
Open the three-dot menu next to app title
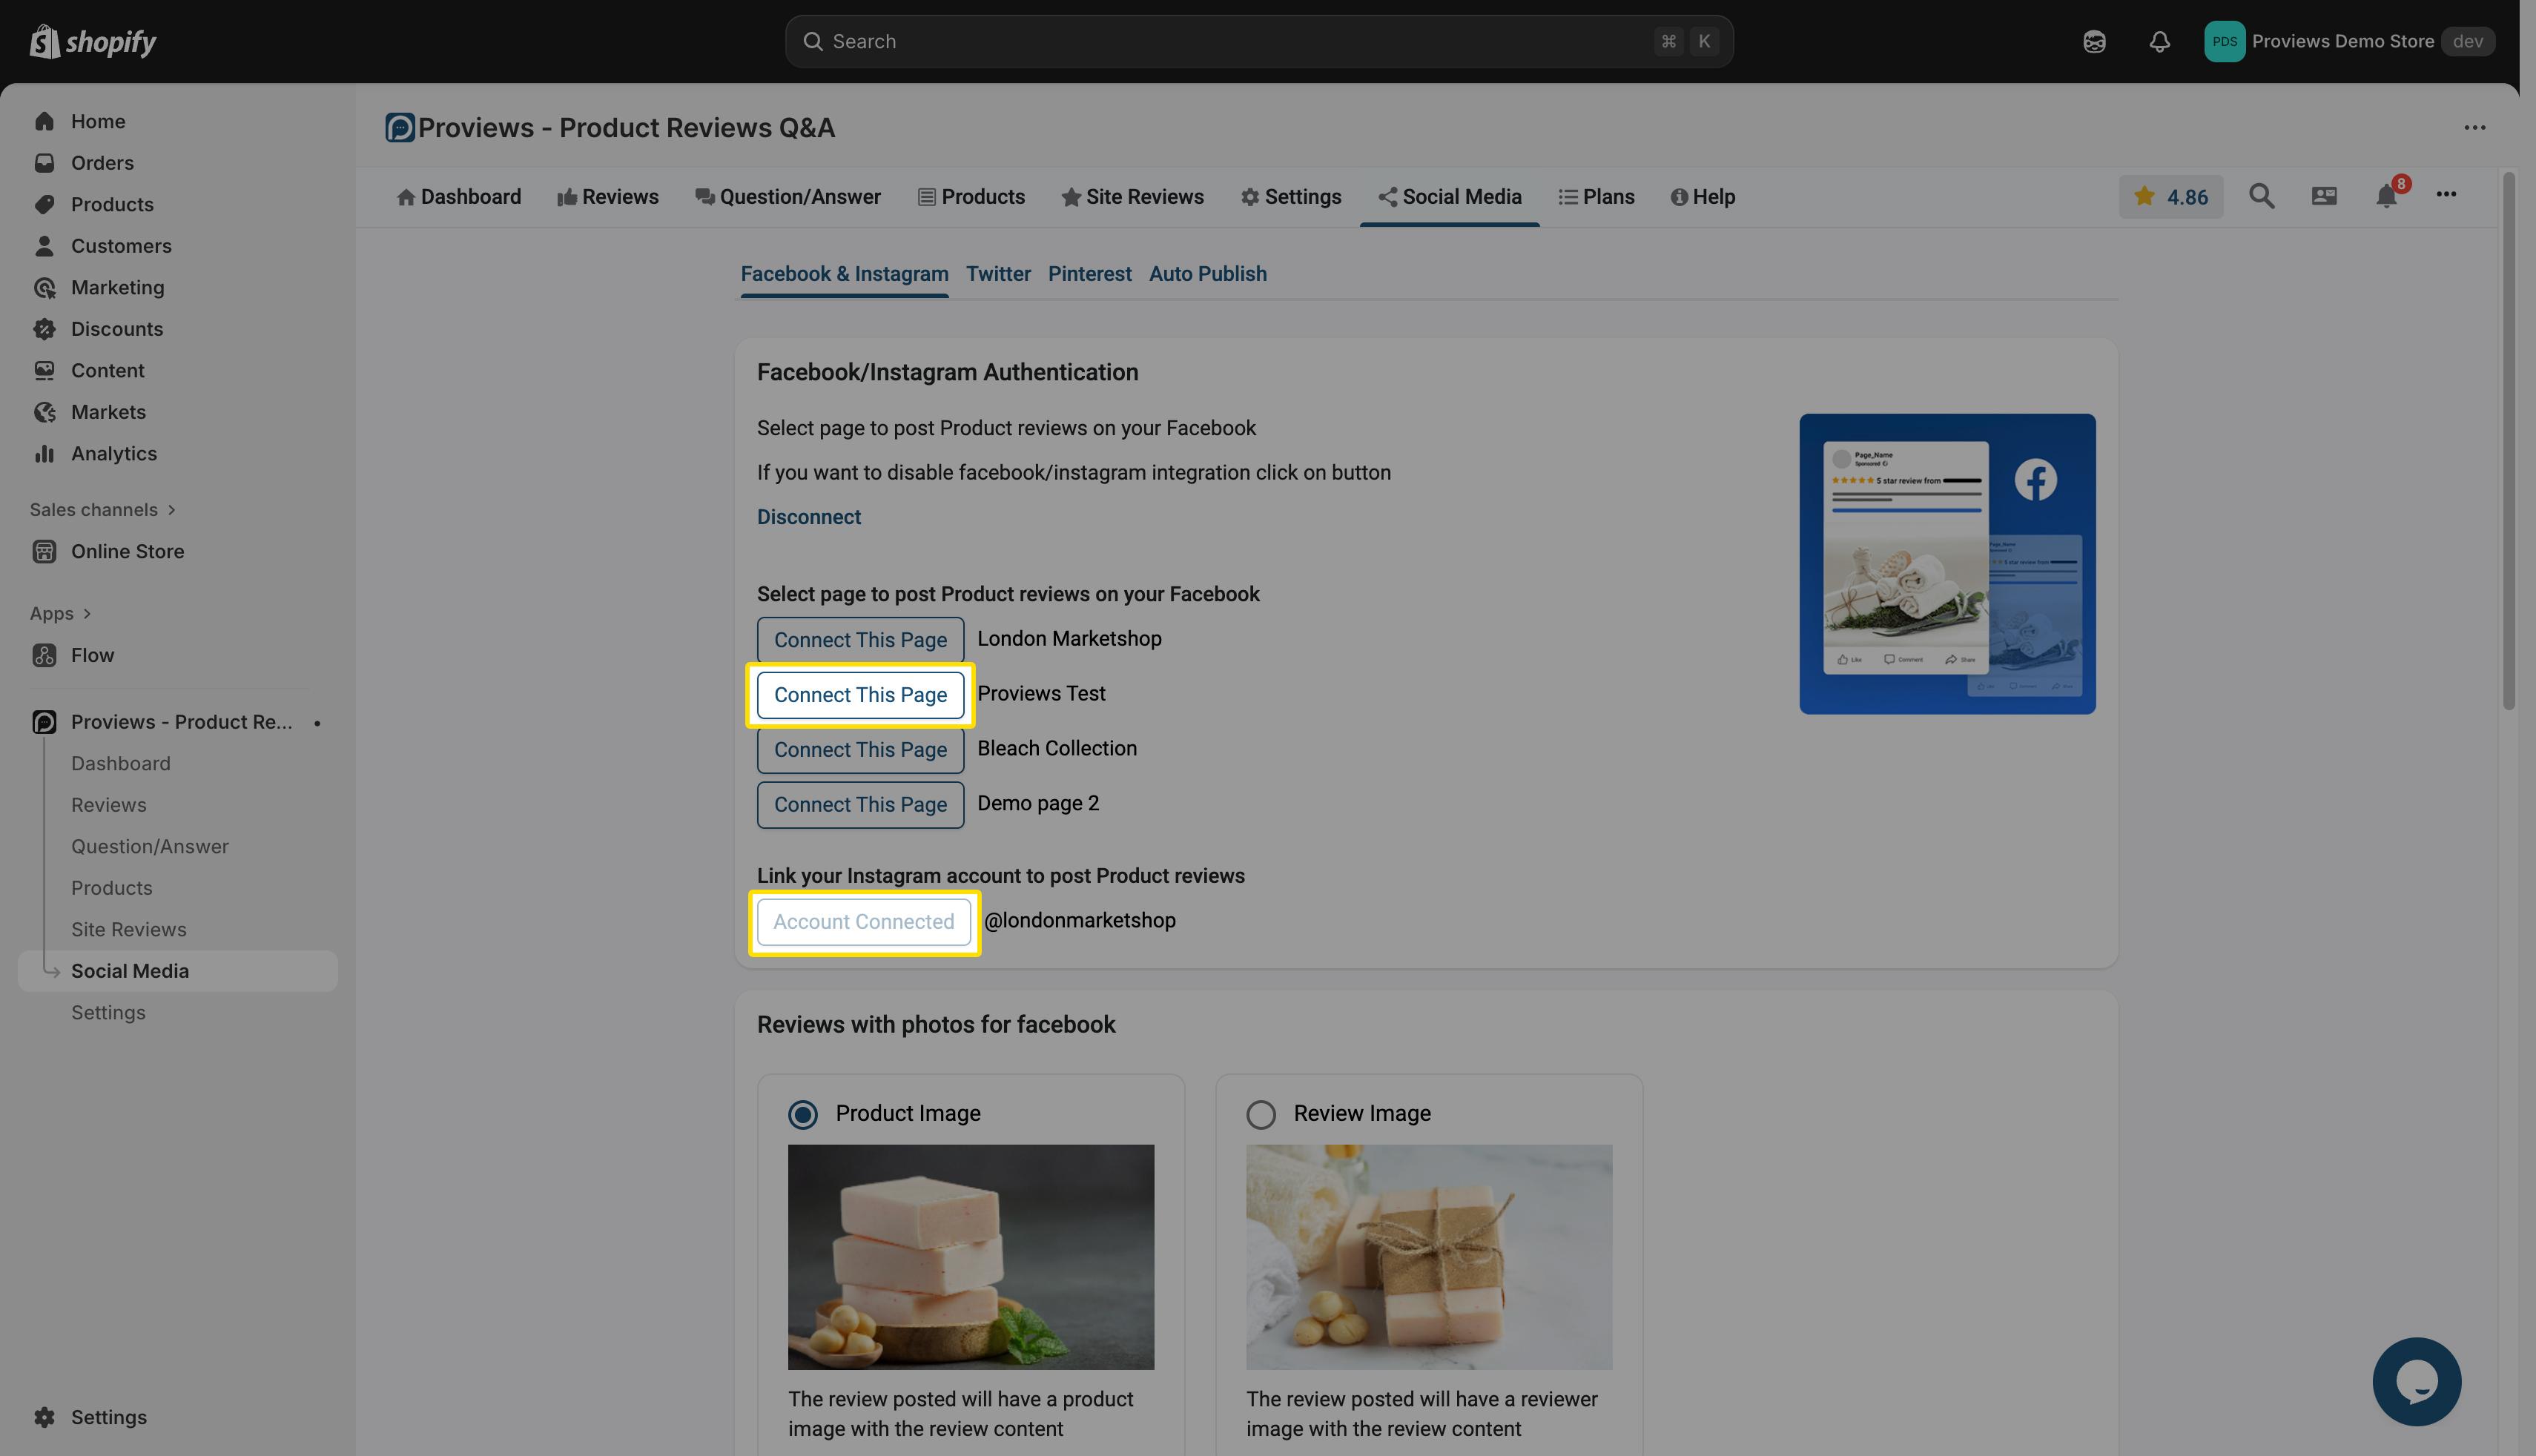click(x=2474, y=128)
